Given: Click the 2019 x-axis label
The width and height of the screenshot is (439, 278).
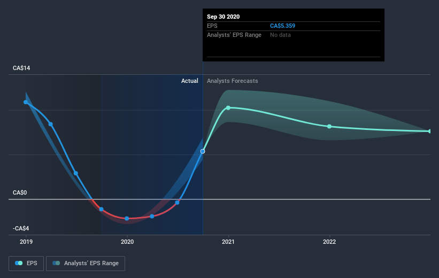Looking at the screenshot, I should [x=26, y=242].
